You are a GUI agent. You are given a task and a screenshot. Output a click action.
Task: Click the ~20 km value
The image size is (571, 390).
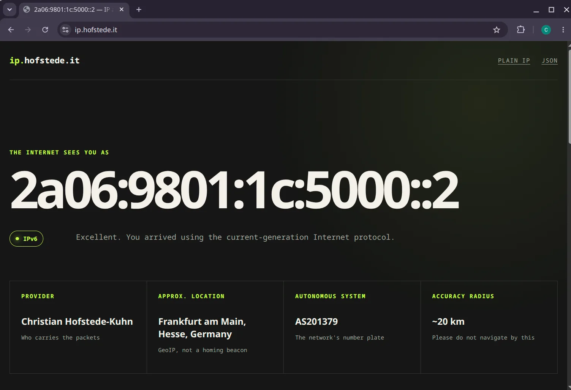(448, 321)
